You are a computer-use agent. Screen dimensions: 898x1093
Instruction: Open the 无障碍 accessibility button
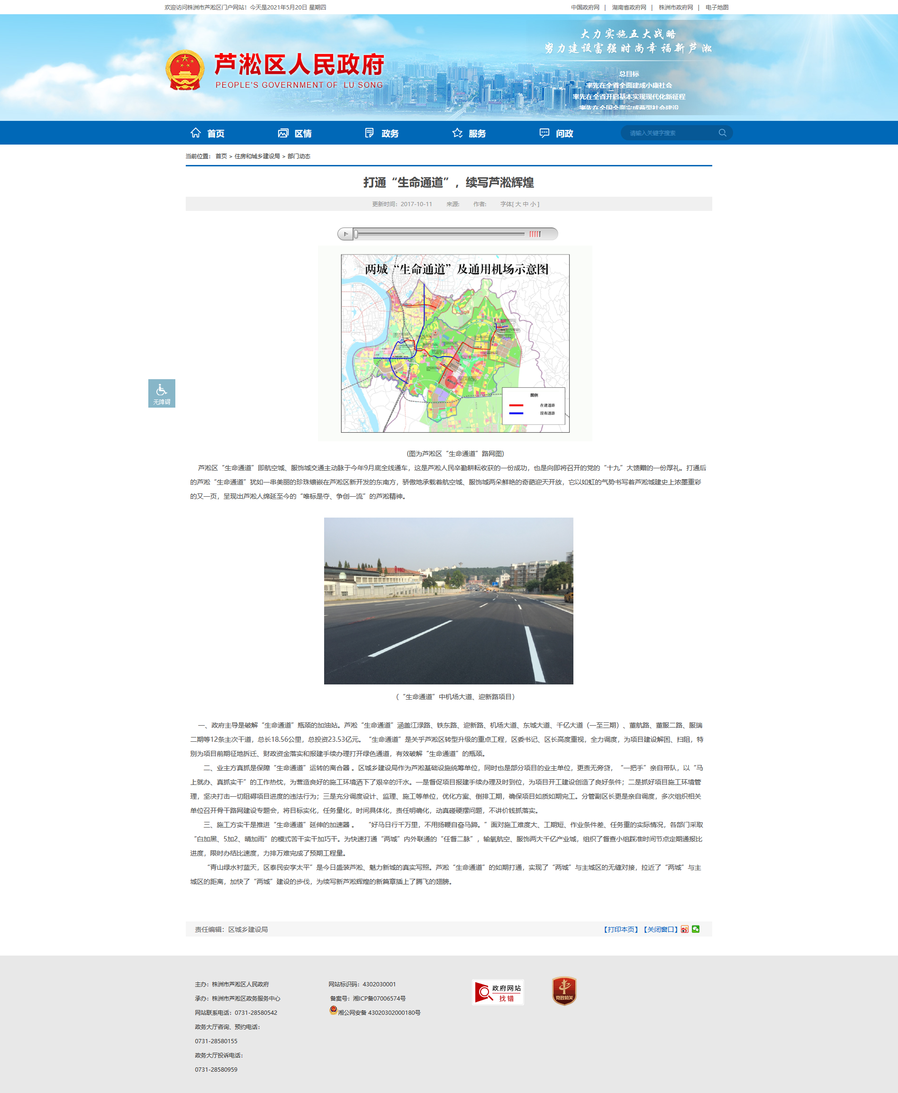pyautogui.click(x=162, y=393)
